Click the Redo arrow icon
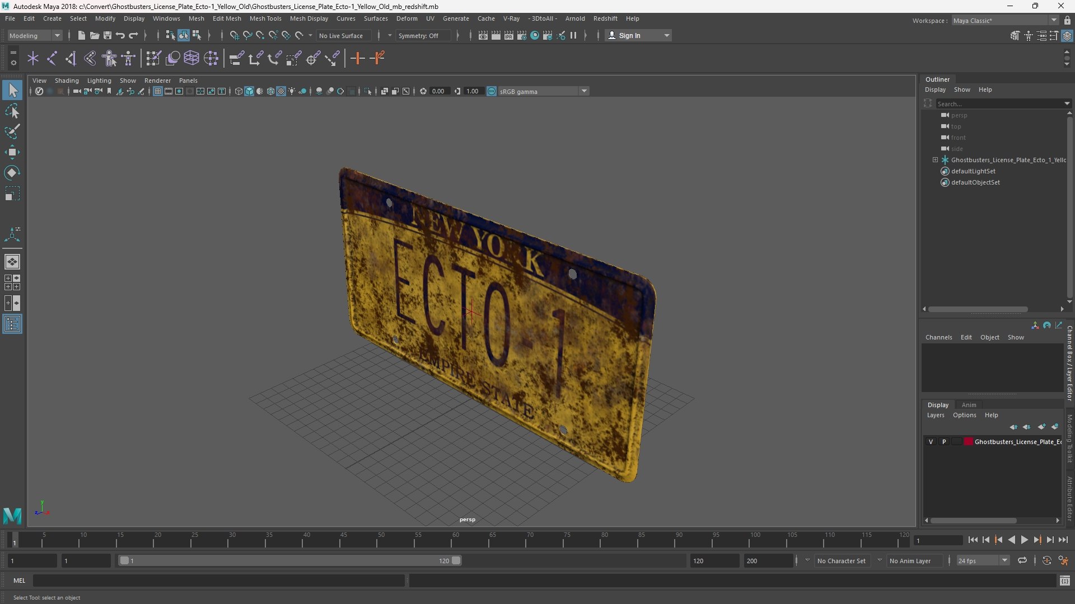 pos(133,35)
